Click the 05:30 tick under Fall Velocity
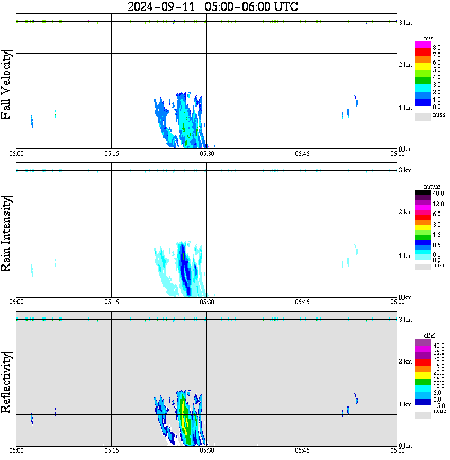 207,154
